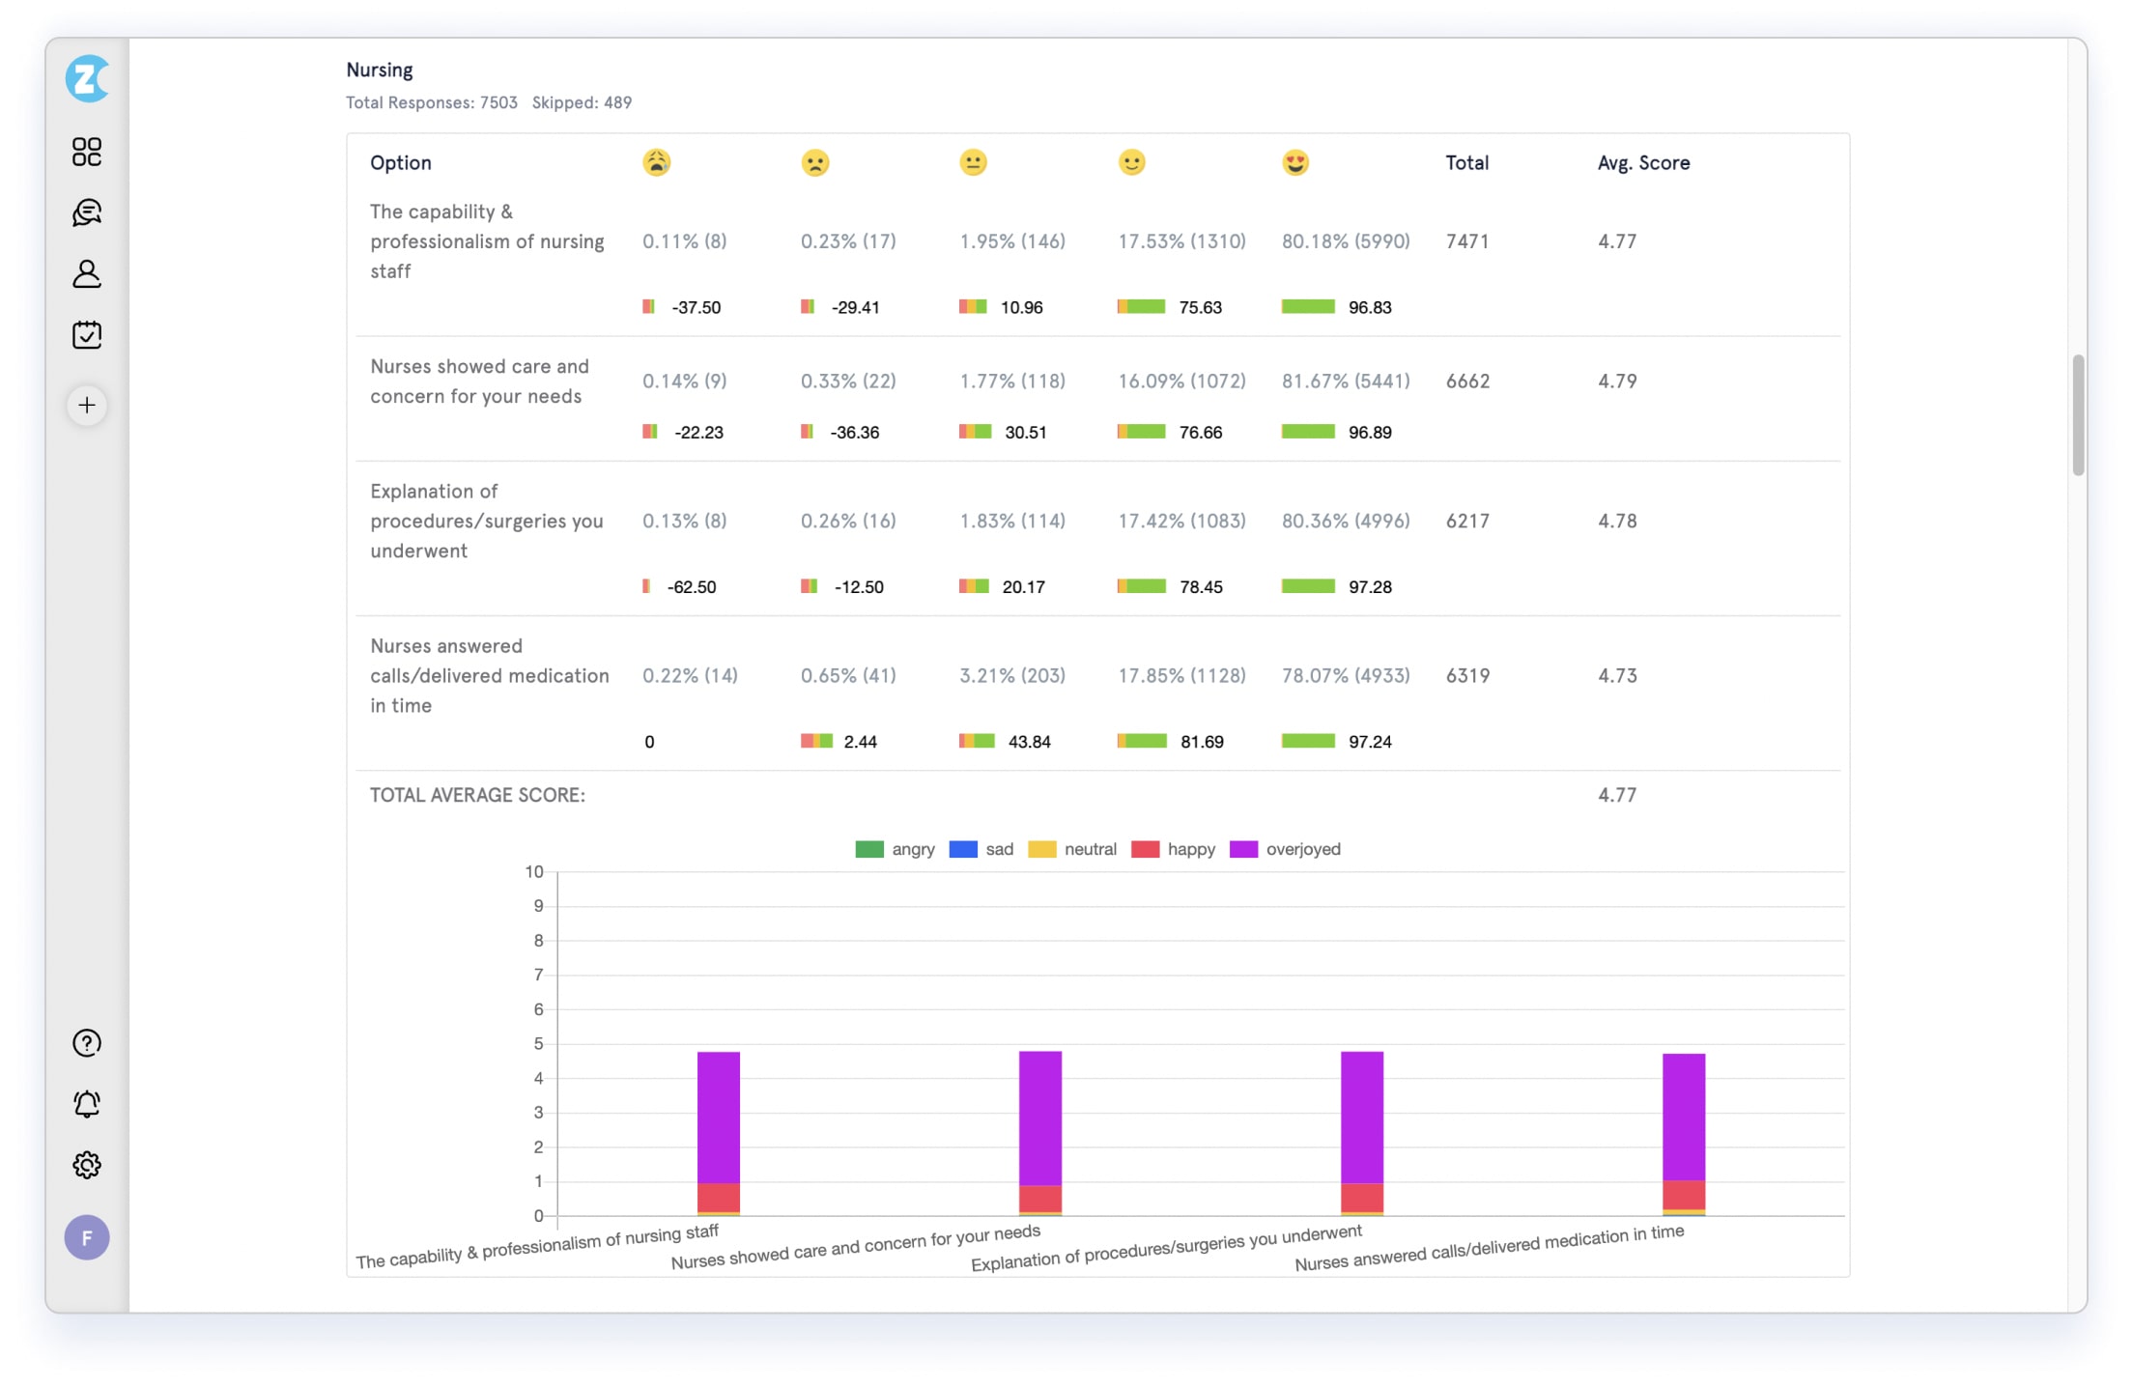2133x1387 pixels.
Task: Click the average score 4.73
Action: pyautogui.click(x=1617, y=675)
